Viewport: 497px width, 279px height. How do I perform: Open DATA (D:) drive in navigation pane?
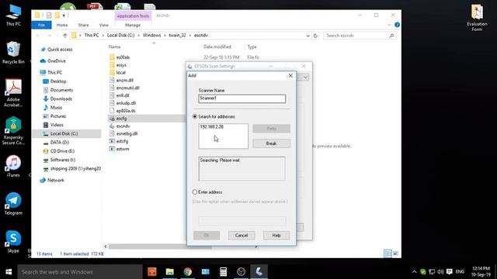click(x=60, y=143)
